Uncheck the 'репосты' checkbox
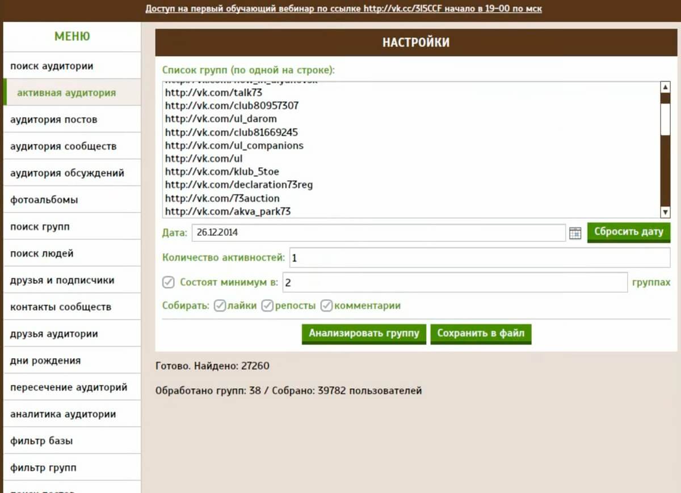681x493 pixels. (267, 306)
